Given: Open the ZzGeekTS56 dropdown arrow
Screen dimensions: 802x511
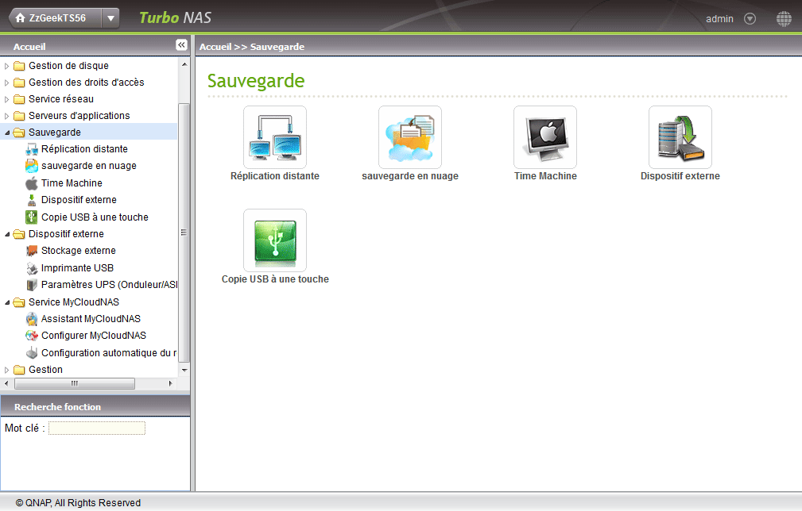Looking at the screenshot, I should coord(110,18).
